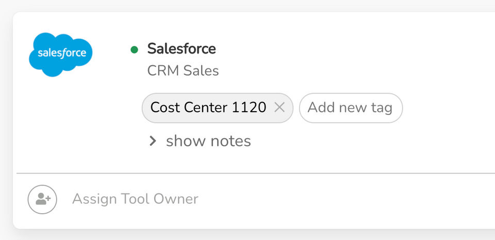Click the CRM Sales subtitle text

(183, 71)
